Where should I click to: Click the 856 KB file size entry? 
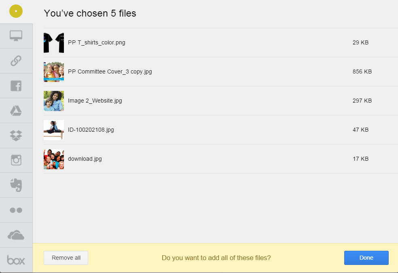pyautogui.click(x=362, y=72)
